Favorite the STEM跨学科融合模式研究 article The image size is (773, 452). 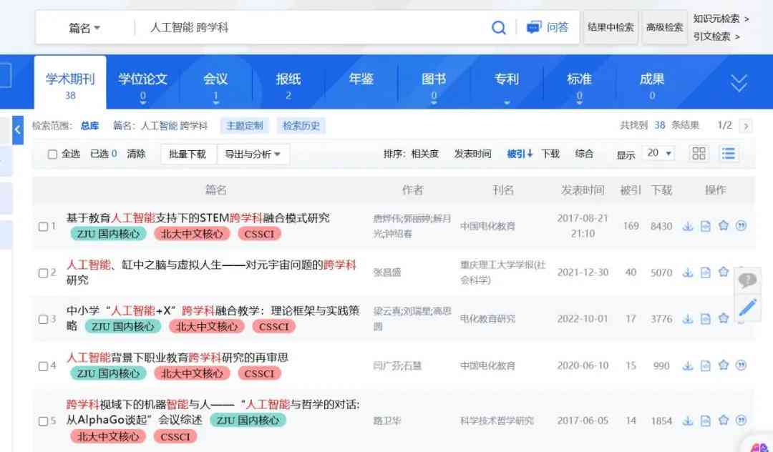click(723, 225)
